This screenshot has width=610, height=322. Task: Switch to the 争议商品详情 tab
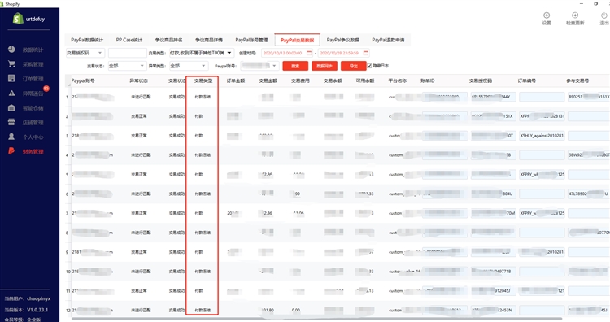209,40
